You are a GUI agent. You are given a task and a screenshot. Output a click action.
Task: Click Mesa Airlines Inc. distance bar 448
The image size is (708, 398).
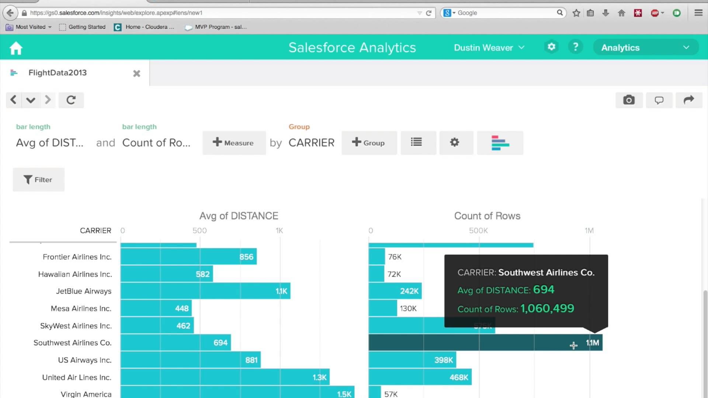click(156, 308)
